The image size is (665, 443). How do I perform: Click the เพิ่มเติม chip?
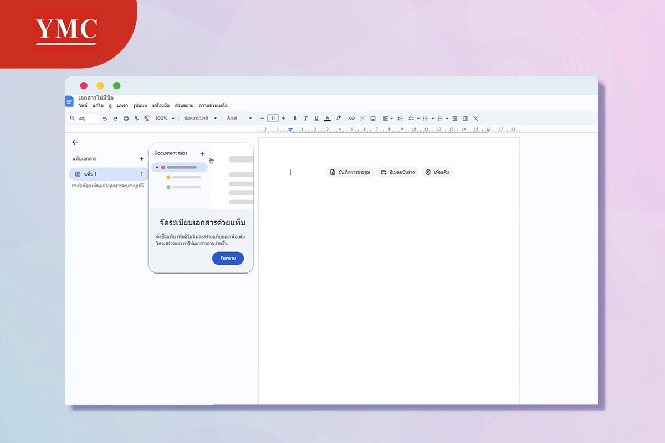(437, 172)
